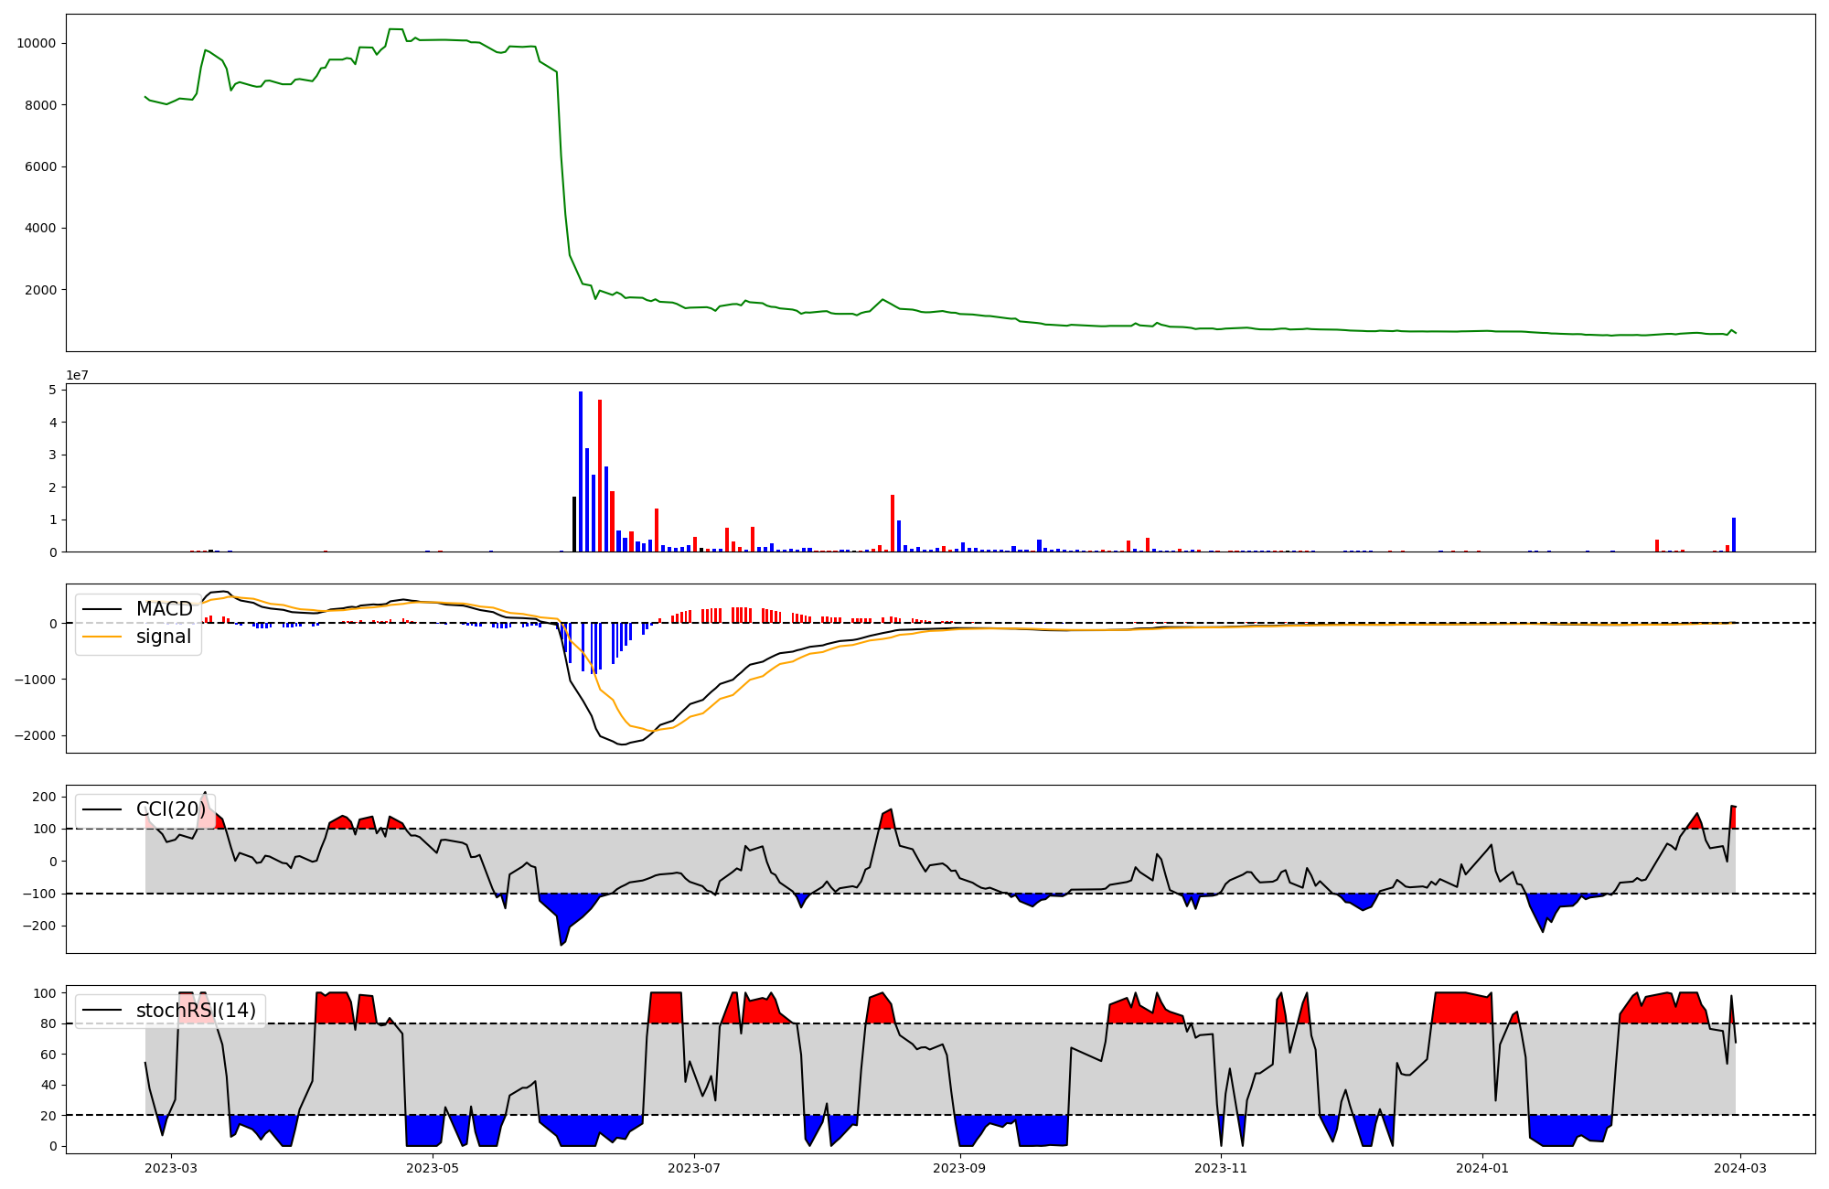Click the 2023-07 x-axis date label

(x=694, y=1168)
